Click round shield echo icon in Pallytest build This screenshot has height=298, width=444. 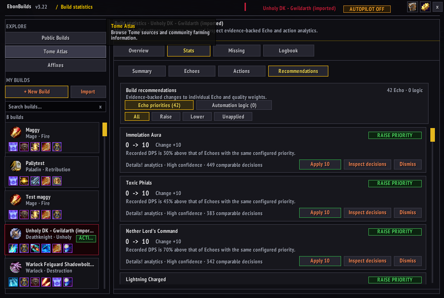57,181
